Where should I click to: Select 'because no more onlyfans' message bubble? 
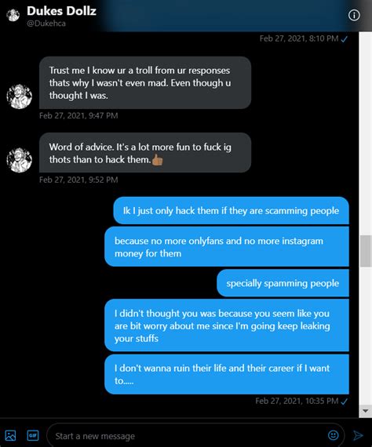click(x=227, y=247)
